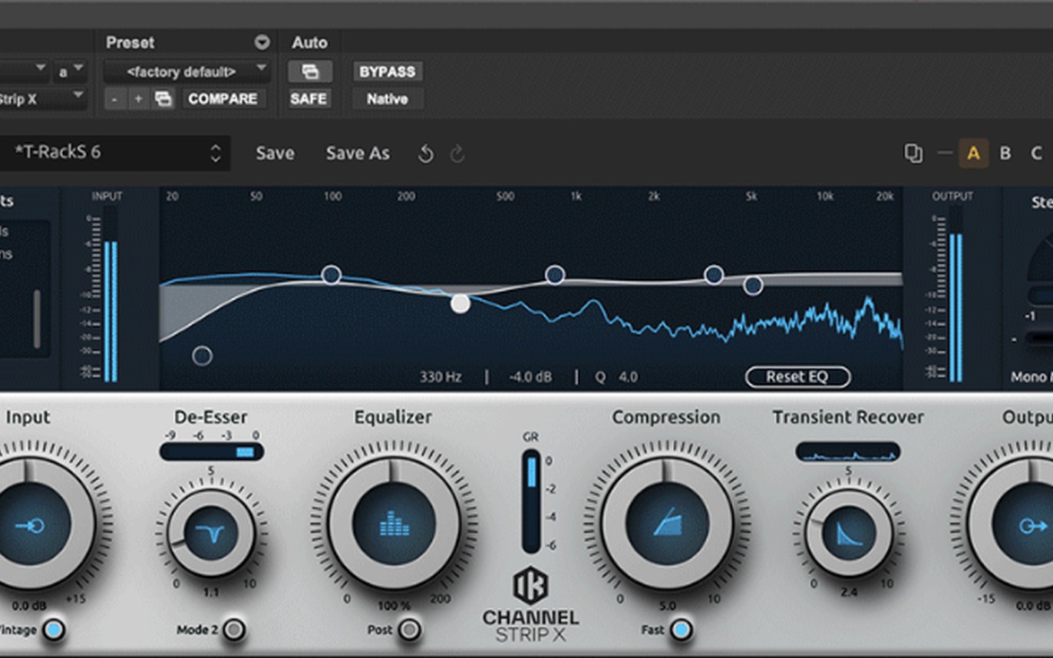Click the sidebar panel scrollbar handle

pos(36,319)
